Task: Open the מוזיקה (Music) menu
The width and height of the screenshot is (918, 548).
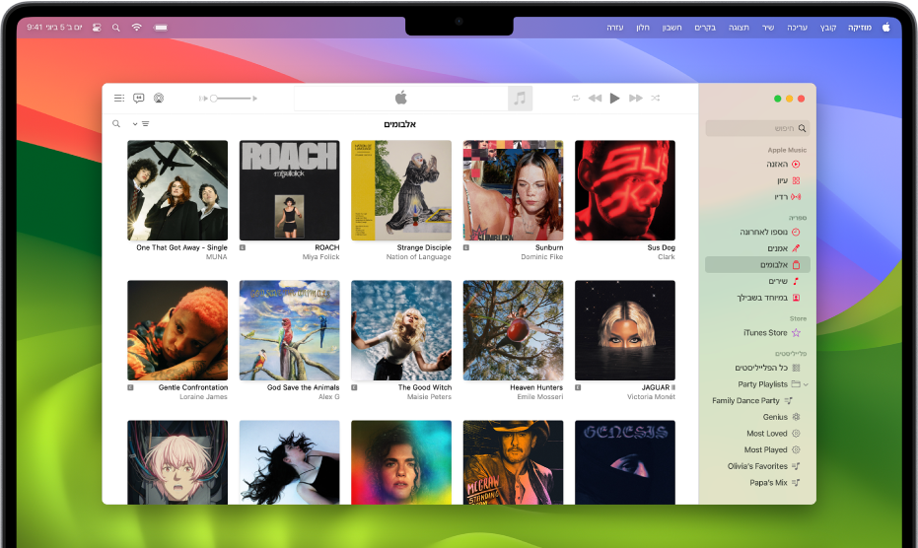Action: [x=860, y=28]
